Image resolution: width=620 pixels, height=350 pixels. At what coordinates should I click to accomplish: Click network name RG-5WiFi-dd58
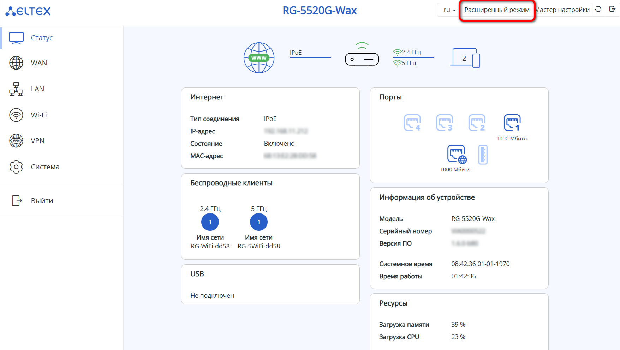(259, 246)
